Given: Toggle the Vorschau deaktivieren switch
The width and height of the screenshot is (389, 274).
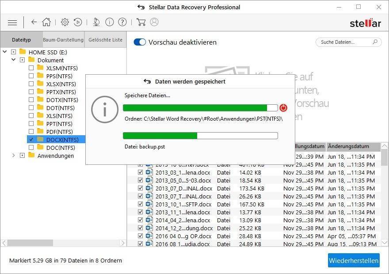Looking at the screenshot, I should click(140, 42).
